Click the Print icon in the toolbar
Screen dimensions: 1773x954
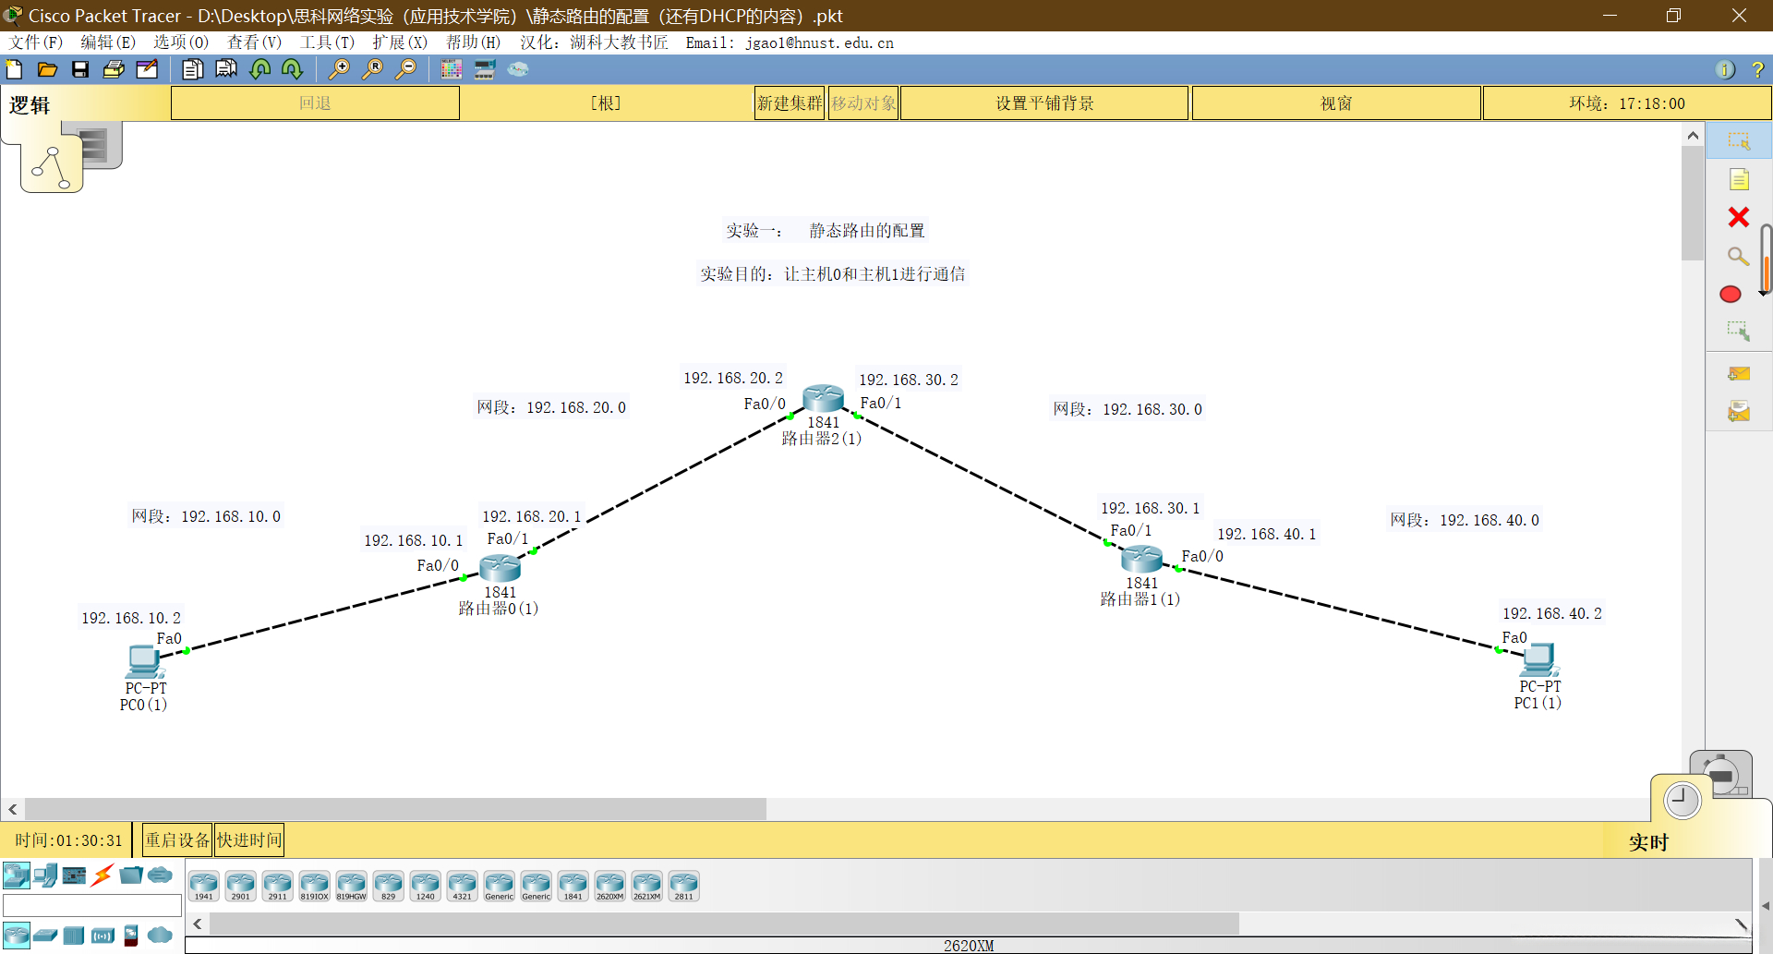tap(114, 69)
